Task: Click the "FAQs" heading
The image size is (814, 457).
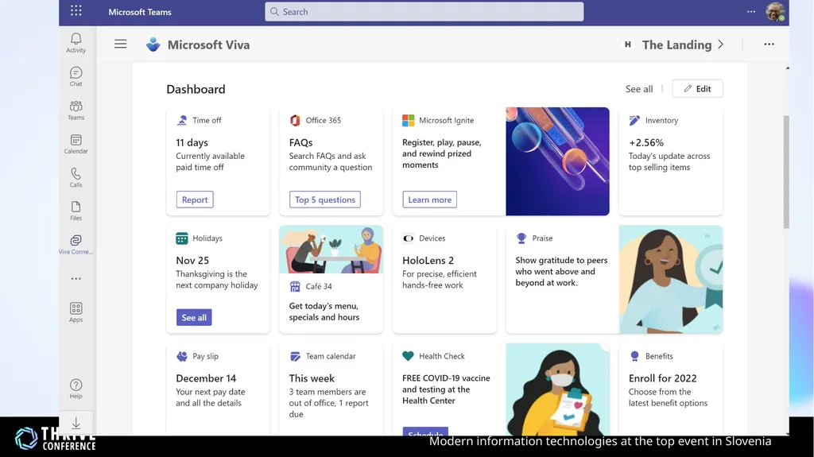Action: (300, 142)
